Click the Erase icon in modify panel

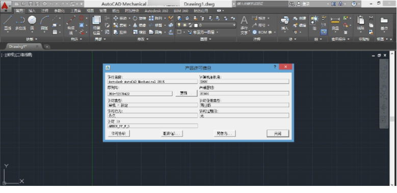171,18
